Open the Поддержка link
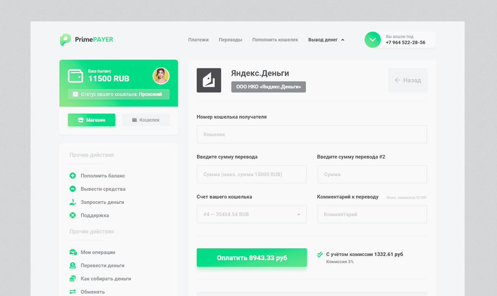This screenshot has width=497, height=296. coord(95,215)
